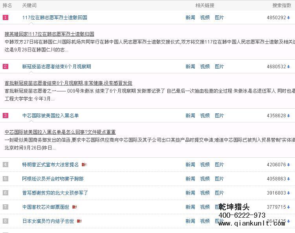Click the rank 1 pink badge
Image resolution: width=295 pixels, height=233 pixels.
click(x=5, y=18)
